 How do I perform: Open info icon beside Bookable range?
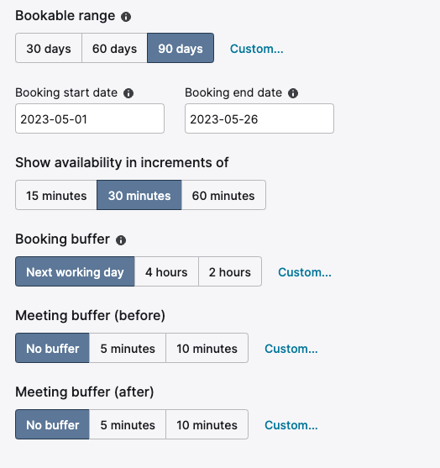[x=126, y=17]
